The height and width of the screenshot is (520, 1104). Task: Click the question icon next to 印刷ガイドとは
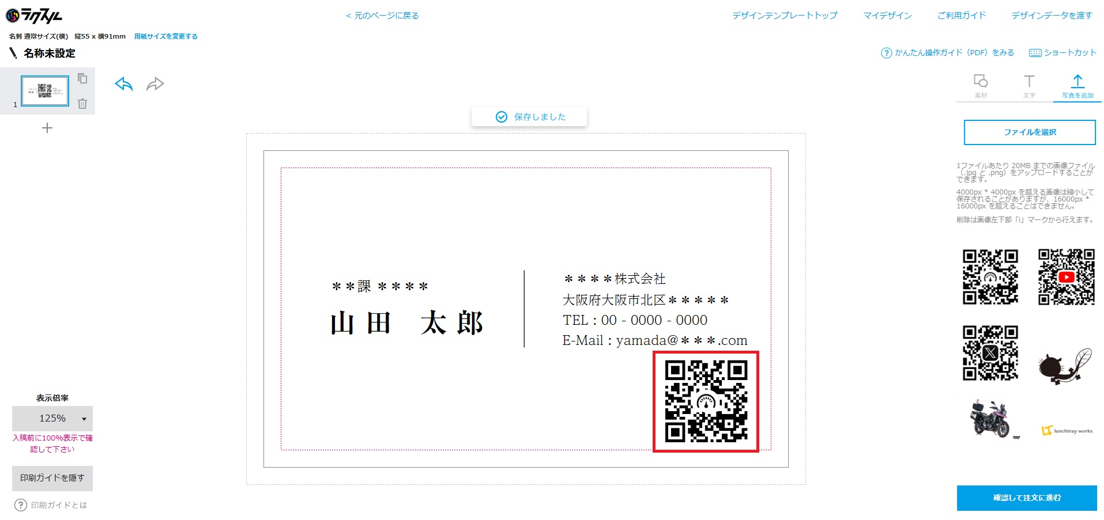point(21,505)
